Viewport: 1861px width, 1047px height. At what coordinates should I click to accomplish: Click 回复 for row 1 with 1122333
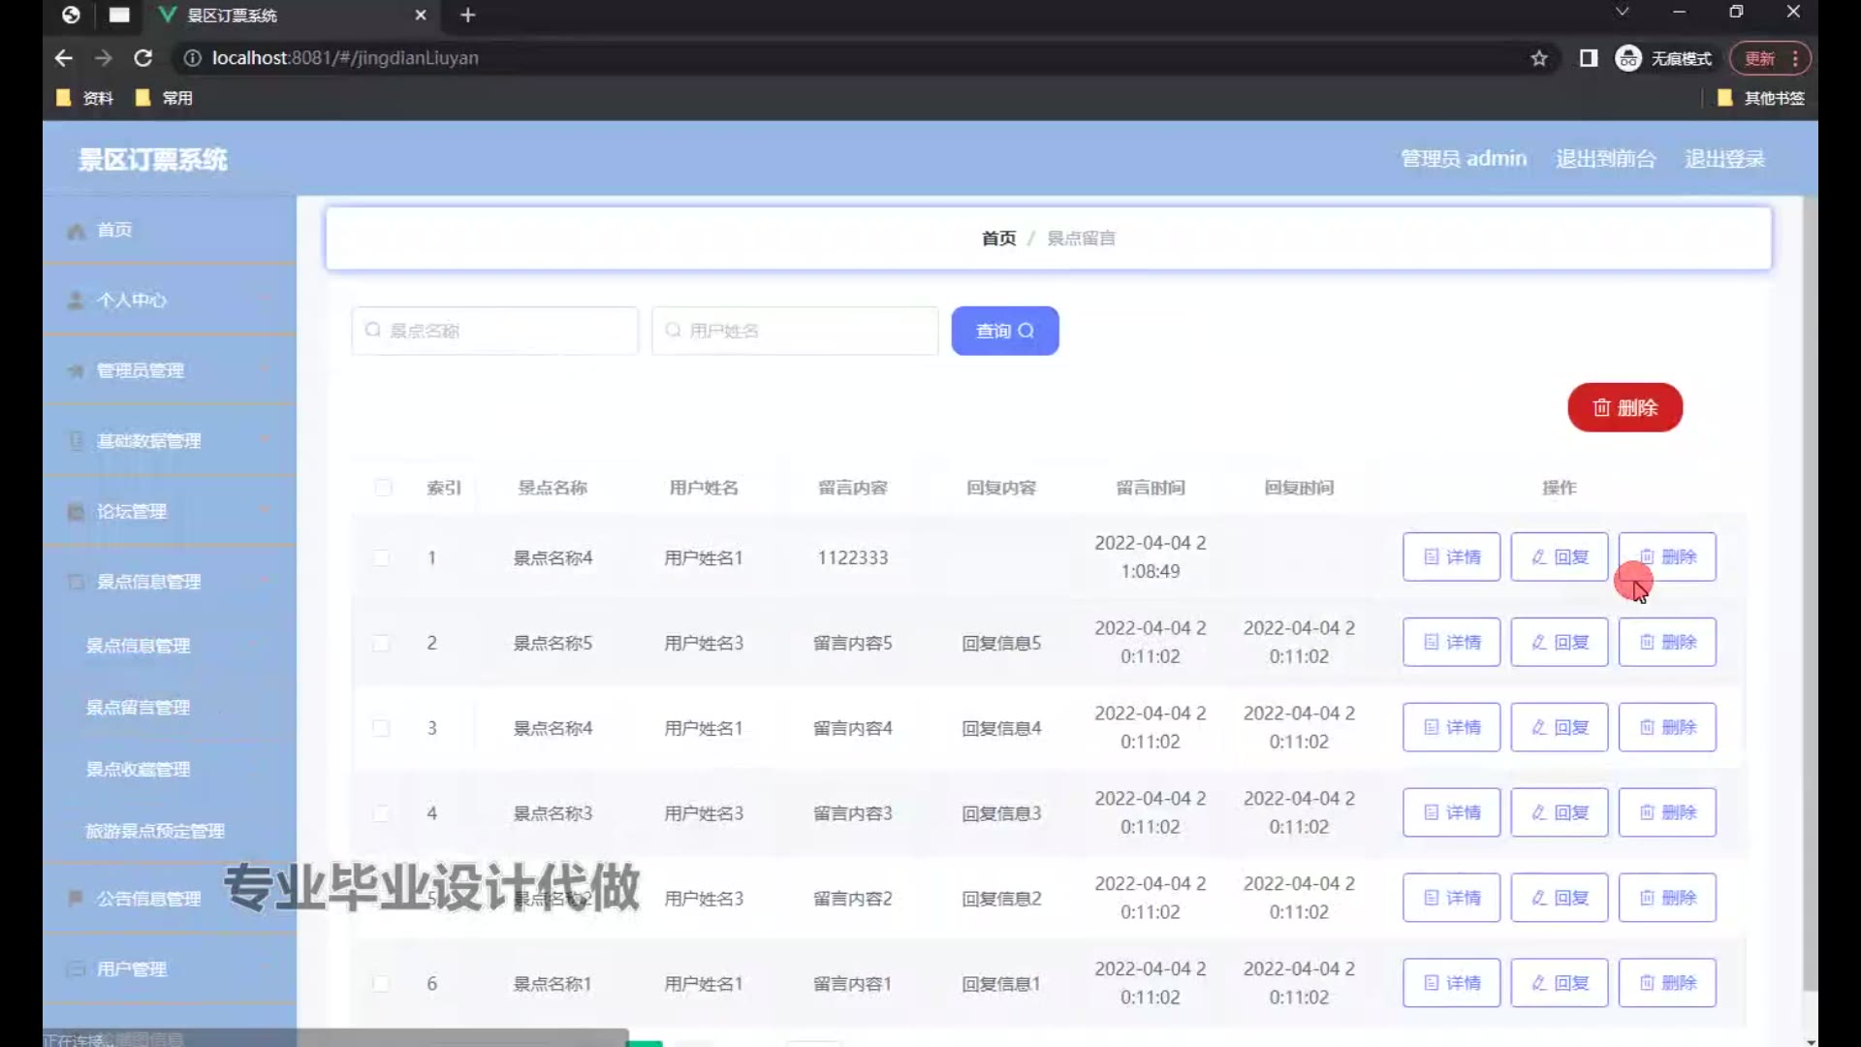[x=1559, y=557]
